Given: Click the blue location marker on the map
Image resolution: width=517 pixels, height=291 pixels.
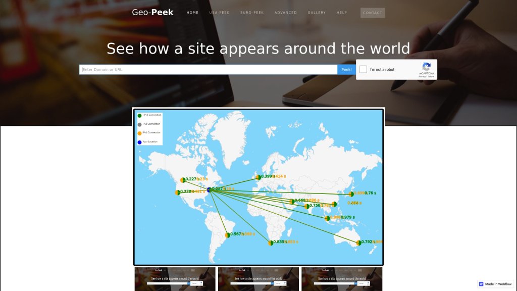Looking at the screenshot, I should pos(209,190).
